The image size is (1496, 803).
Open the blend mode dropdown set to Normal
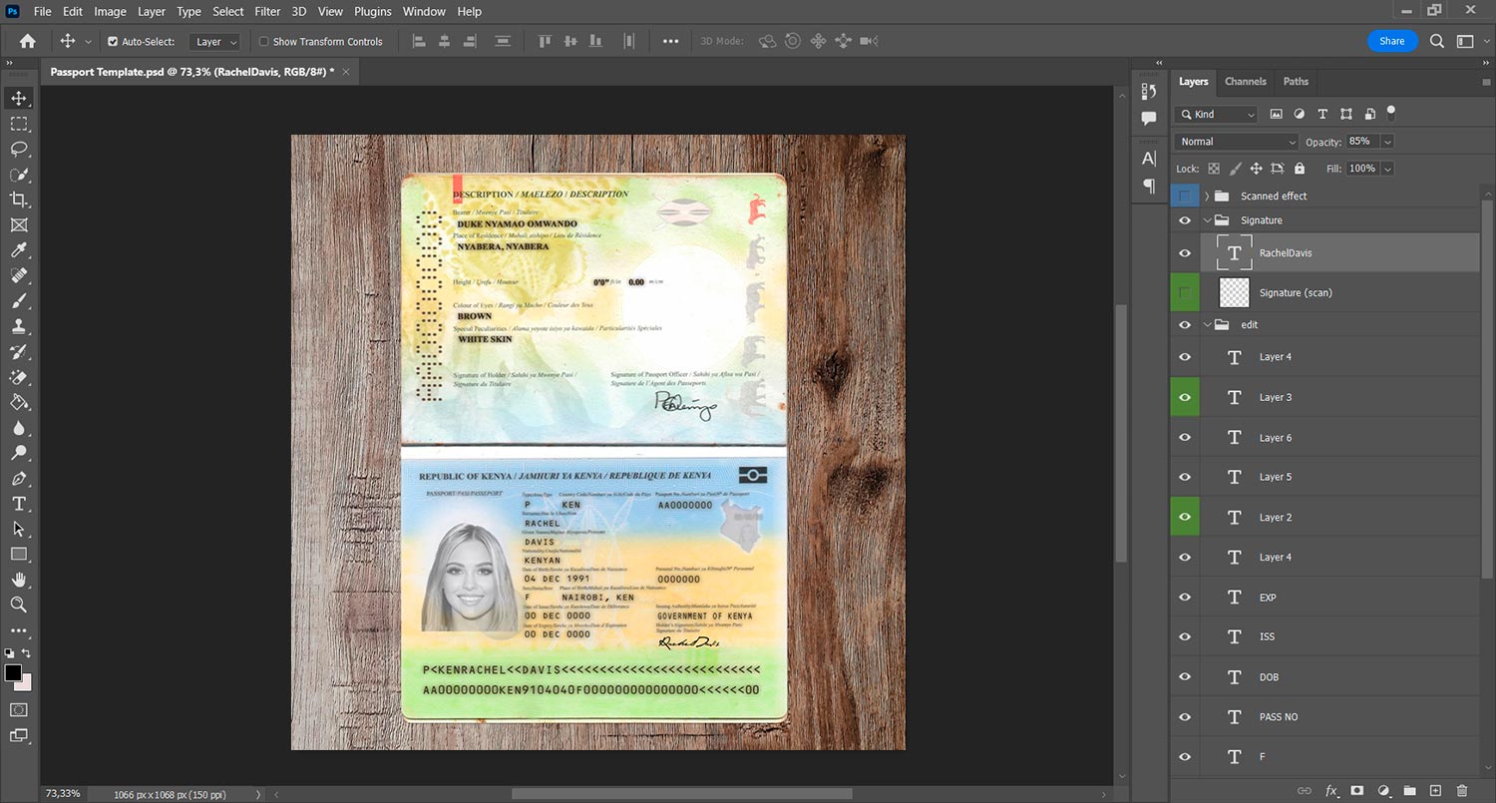pos(1237,142)
